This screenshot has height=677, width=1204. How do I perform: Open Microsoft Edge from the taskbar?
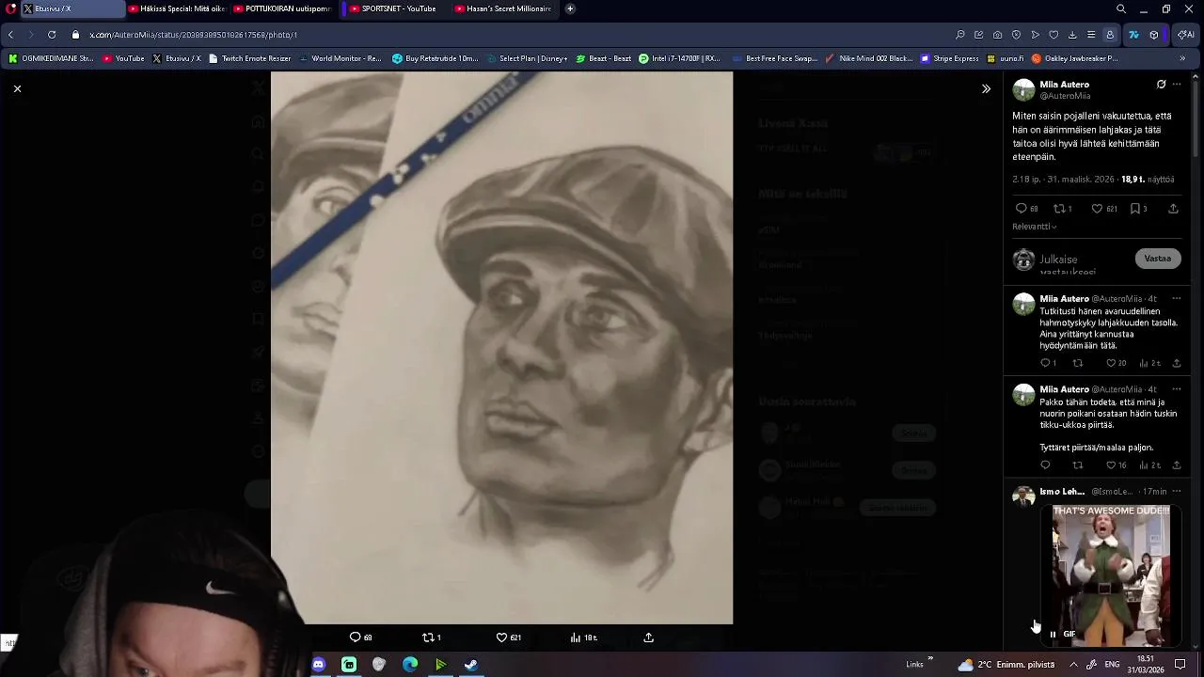(410, 665)
